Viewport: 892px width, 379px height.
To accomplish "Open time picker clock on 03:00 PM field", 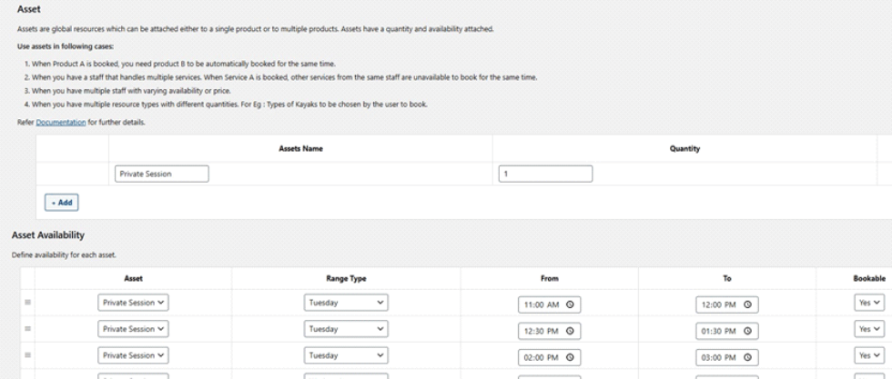I will coord(746,355).
